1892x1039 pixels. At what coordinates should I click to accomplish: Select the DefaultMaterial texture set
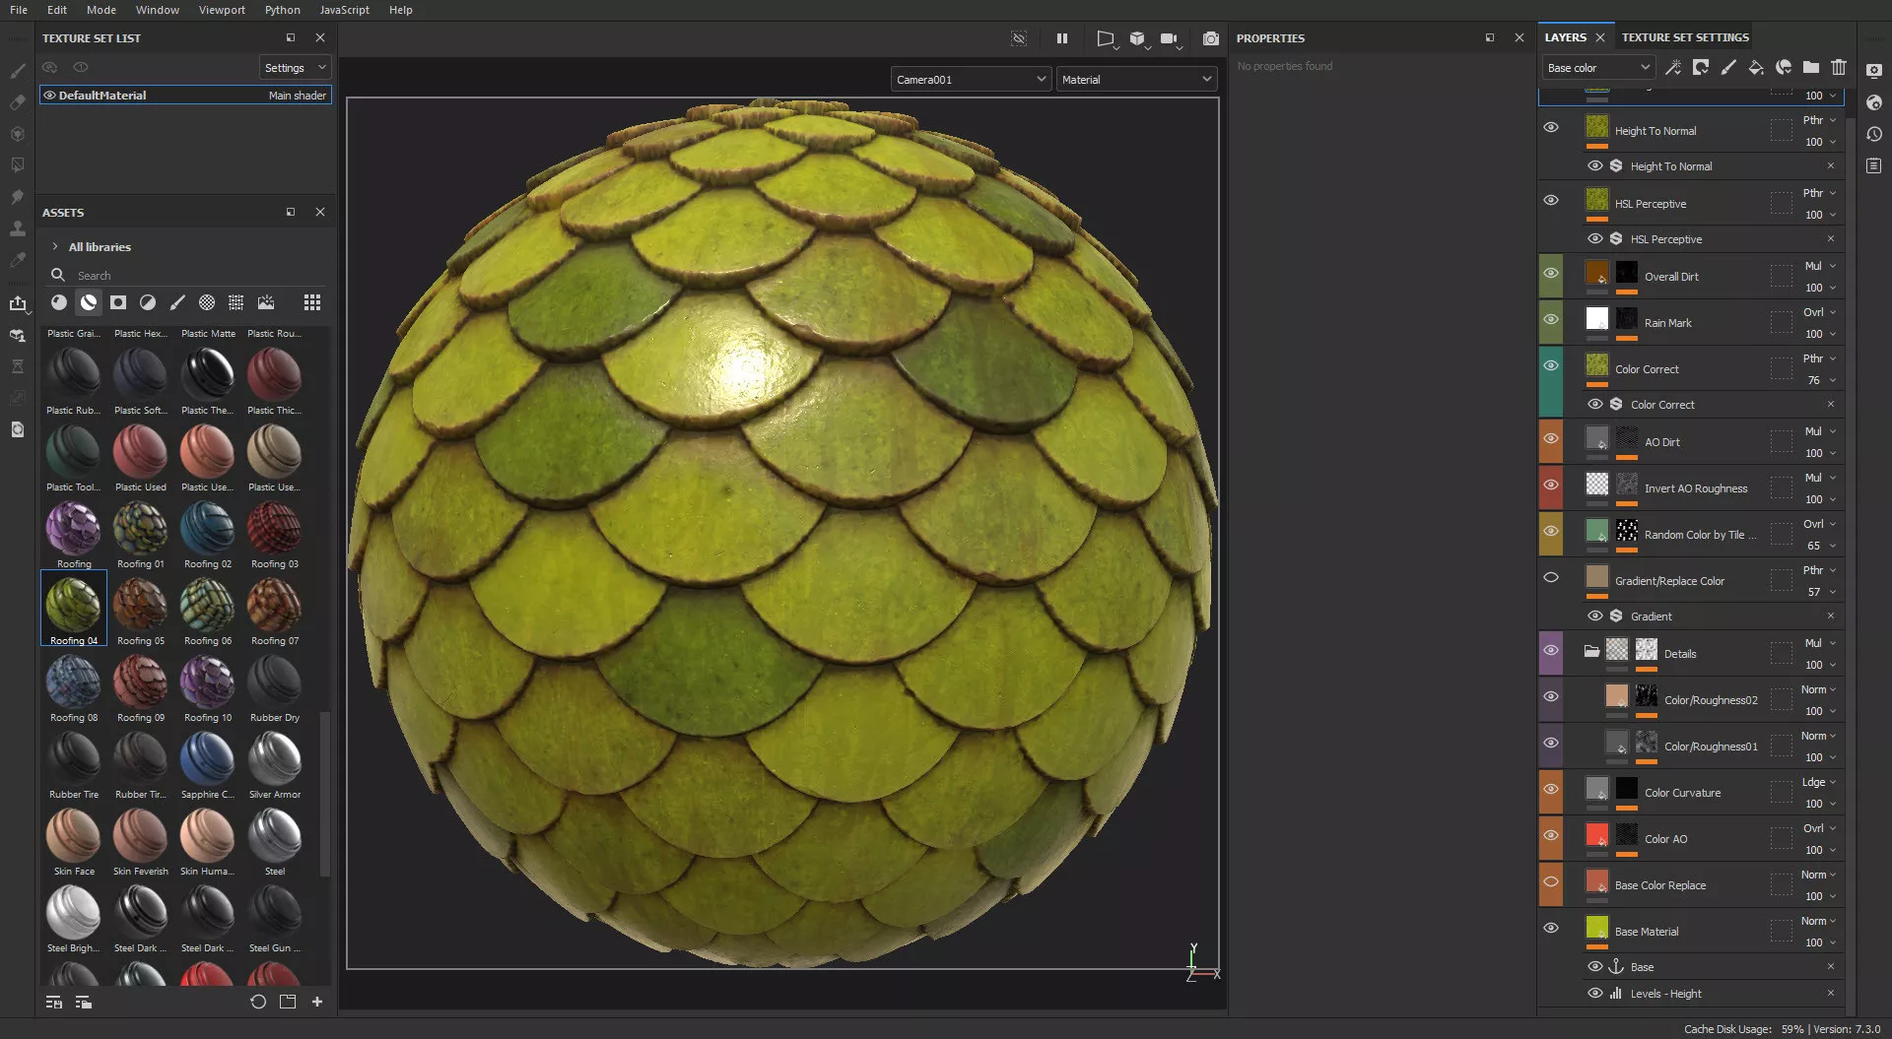(x=102, y=96)
